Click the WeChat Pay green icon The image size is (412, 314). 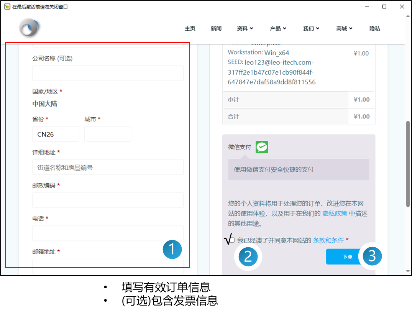(x=262, y=147)
